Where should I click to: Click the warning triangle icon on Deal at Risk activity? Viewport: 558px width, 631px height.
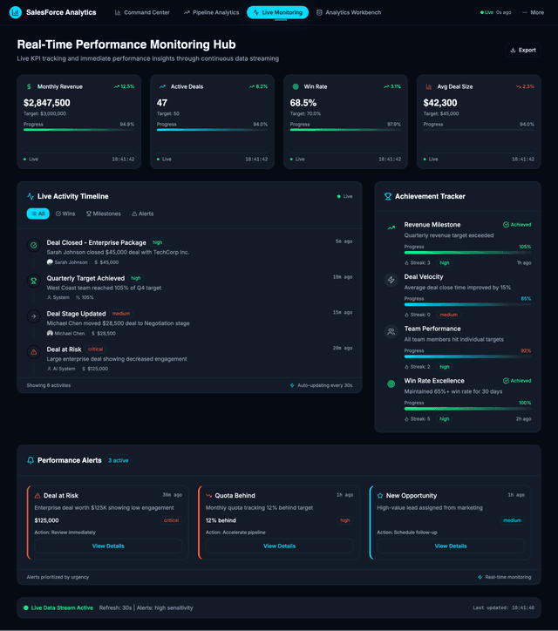(33, 352)
